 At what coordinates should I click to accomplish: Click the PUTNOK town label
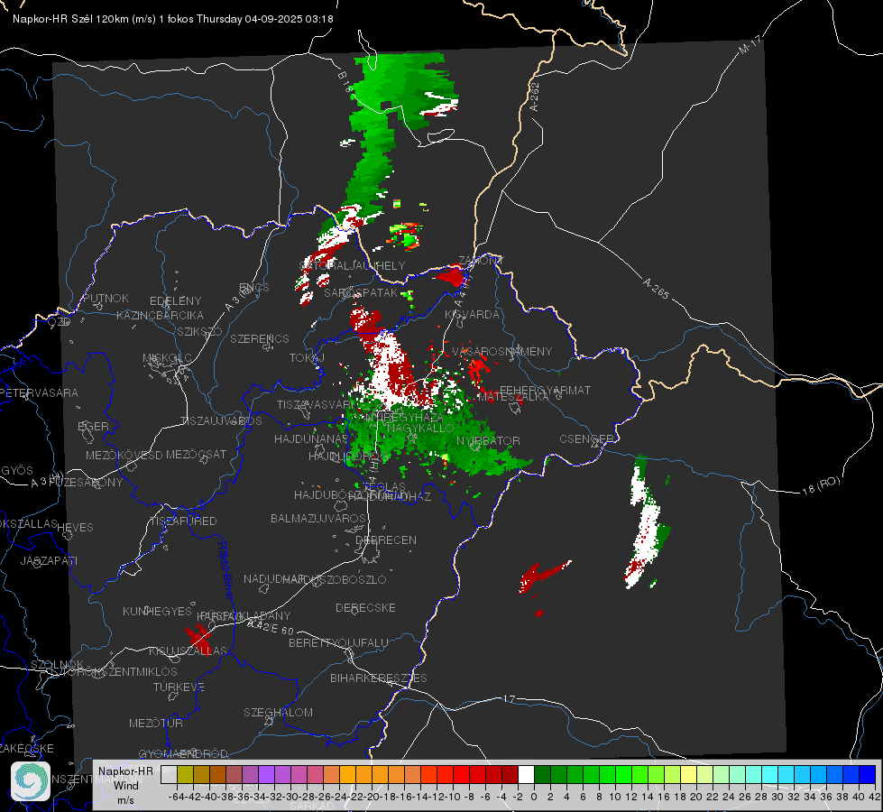(x=106, y=298)
